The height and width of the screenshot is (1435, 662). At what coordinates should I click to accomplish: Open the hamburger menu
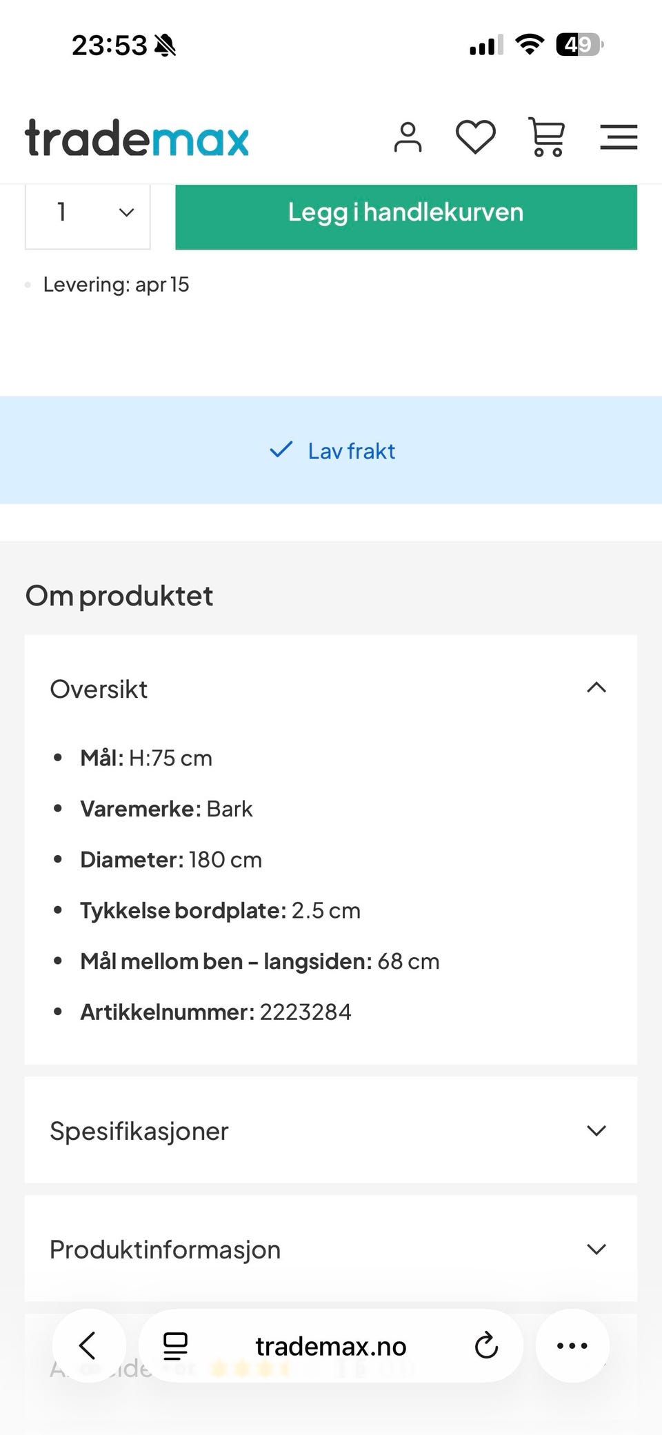point(618,137)
